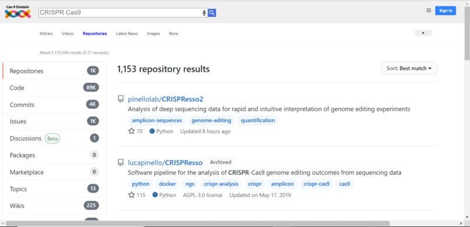This screenshot has height=227, width=470.
Task: Click the CRISPResso2 description text
Action: (269, 109)
